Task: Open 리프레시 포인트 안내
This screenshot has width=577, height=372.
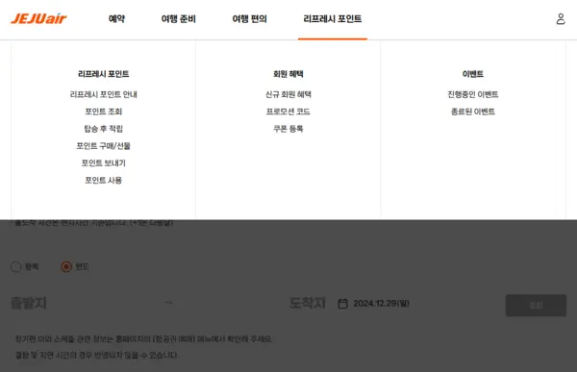Action: pos(104,94)
